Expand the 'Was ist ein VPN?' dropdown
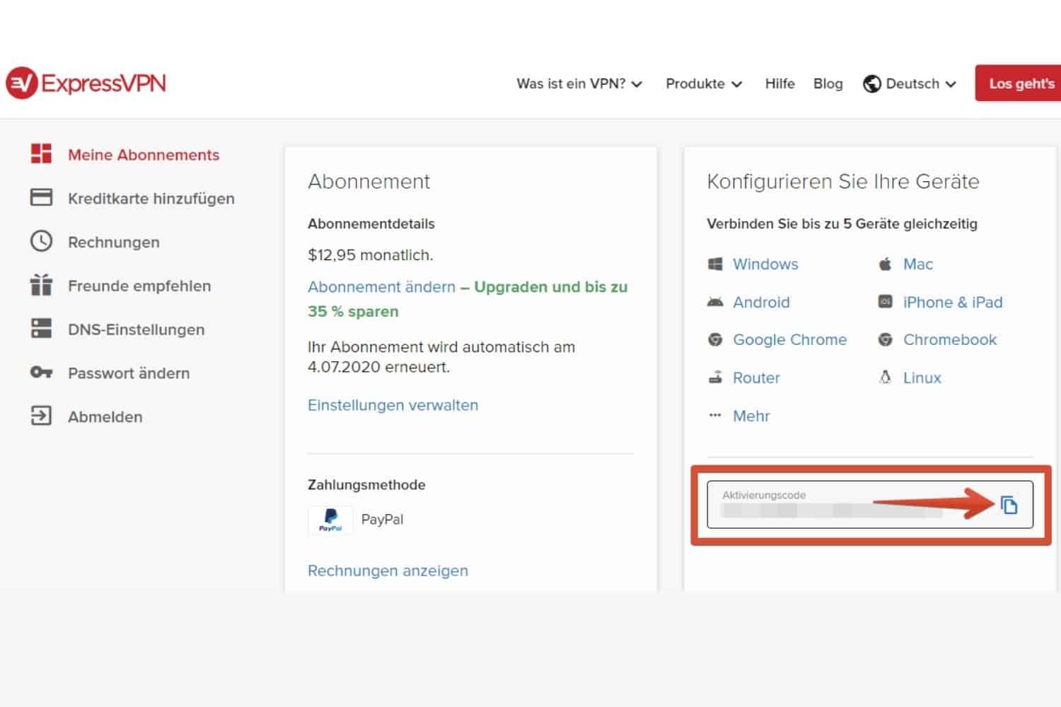 pos(579,83)
